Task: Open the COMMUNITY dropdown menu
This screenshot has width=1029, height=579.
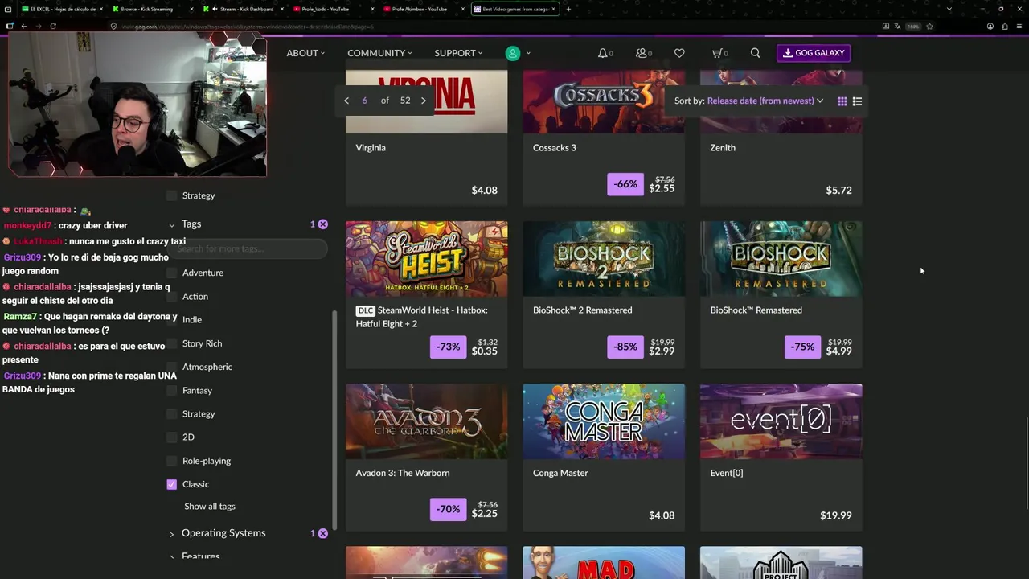Action: (379, 53)
